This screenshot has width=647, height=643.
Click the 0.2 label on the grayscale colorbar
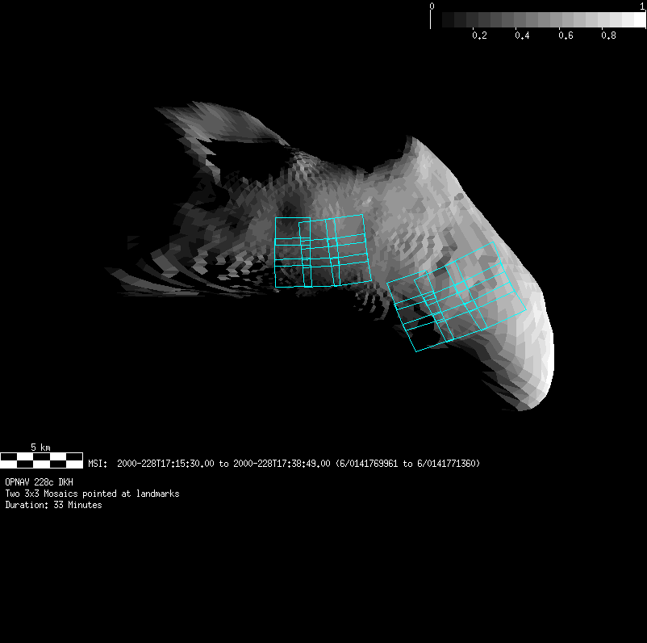tap(479, 36)
